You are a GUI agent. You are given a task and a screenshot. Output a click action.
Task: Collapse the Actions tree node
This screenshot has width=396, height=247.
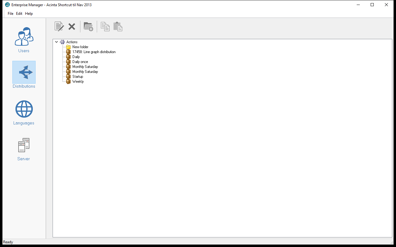(x=56, y=42)
